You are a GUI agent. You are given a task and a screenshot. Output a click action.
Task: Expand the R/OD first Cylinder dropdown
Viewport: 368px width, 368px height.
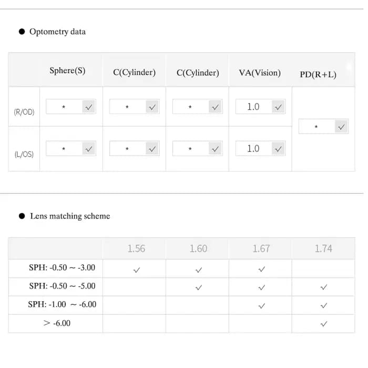[152, 107]
